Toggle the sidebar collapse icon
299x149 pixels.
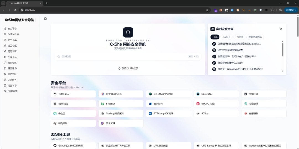coord(45,19)
